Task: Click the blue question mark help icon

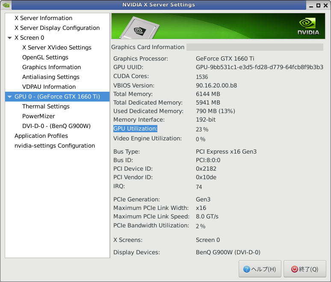Action: tap(247, 269)
